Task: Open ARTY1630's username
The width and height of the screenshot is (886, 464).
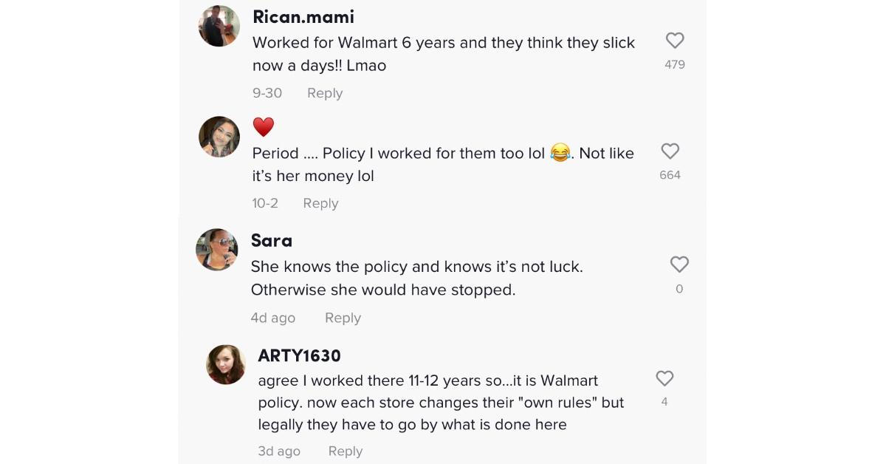Action: [299, 355]
